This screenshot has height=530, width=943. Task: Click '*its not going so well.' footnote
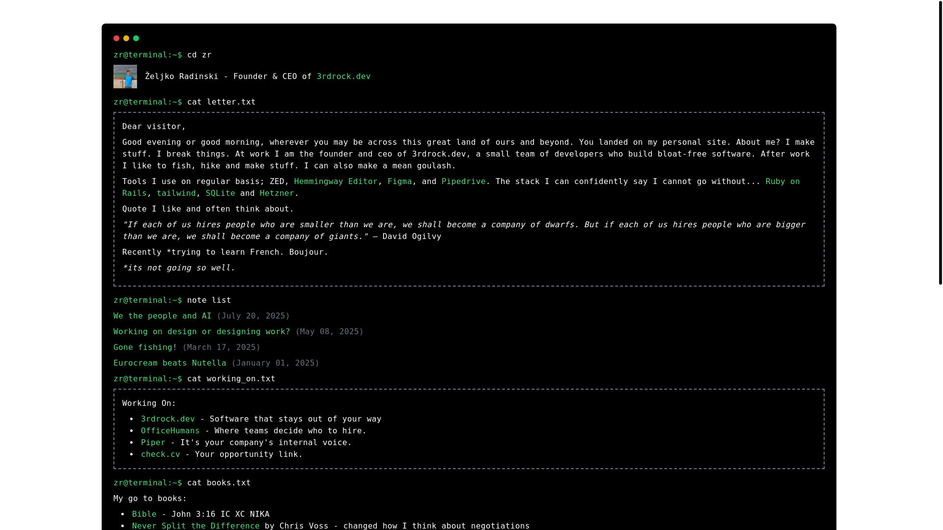tap(179, 268)
